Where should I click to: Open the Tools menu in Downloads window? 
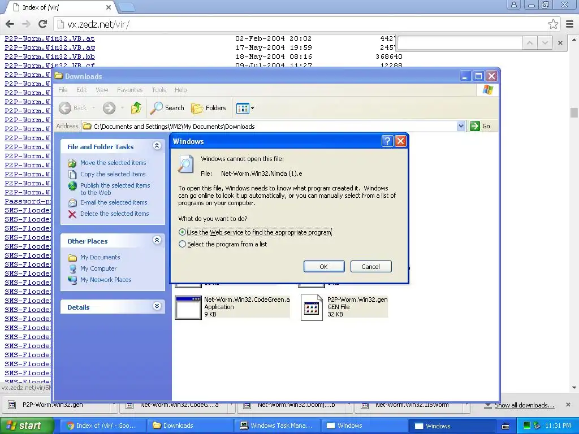click(x=159, y=90)
